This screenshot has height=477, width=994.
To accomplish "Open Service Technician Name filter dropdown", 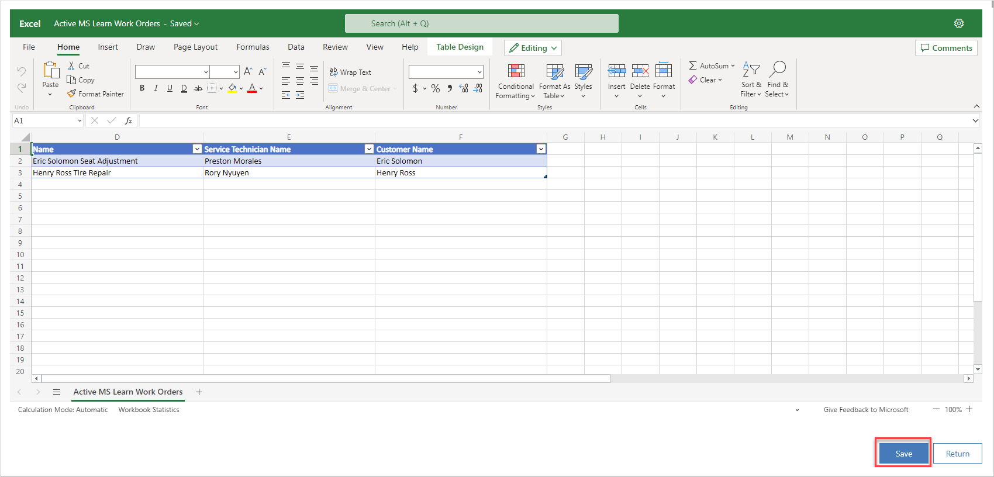I will point(369,149).
